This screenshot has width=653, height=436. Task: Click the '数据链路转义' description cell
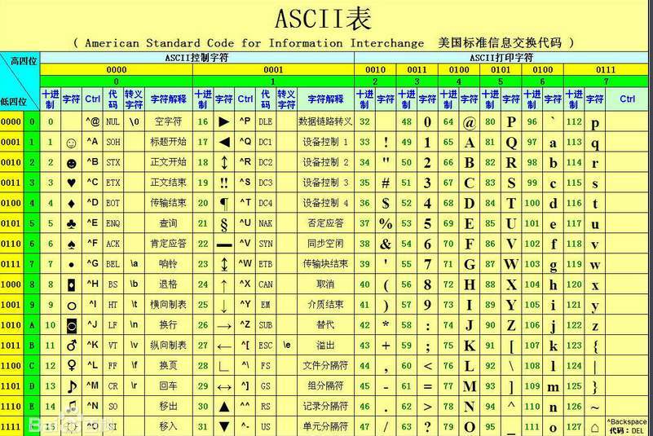coord(325,121)
